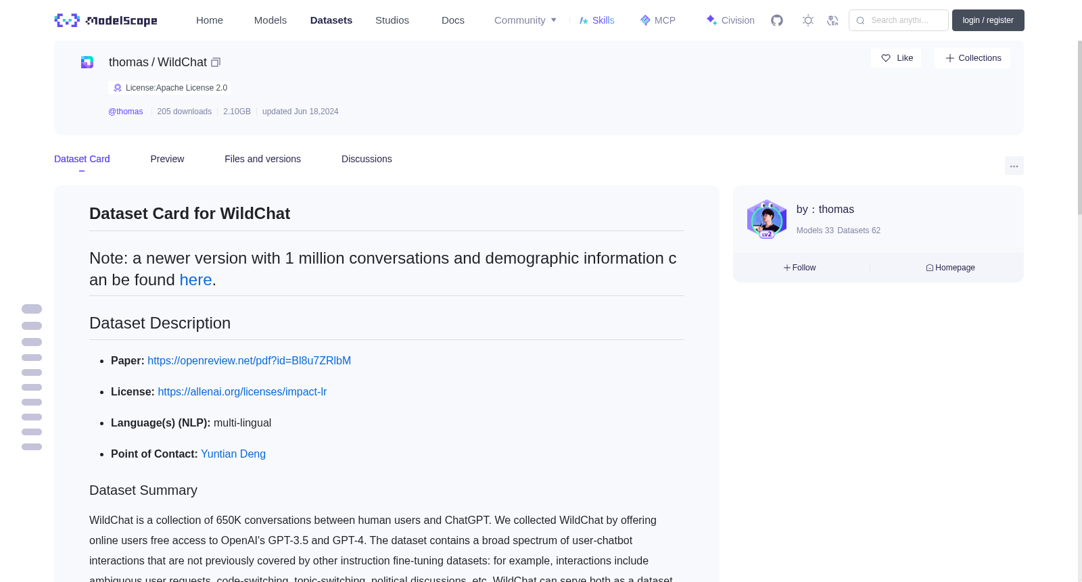This screenshot has height=582, width=1082.
Task: Open the allenai impact-lr license link
Action: pyautogui.click(x=242, y=392)
